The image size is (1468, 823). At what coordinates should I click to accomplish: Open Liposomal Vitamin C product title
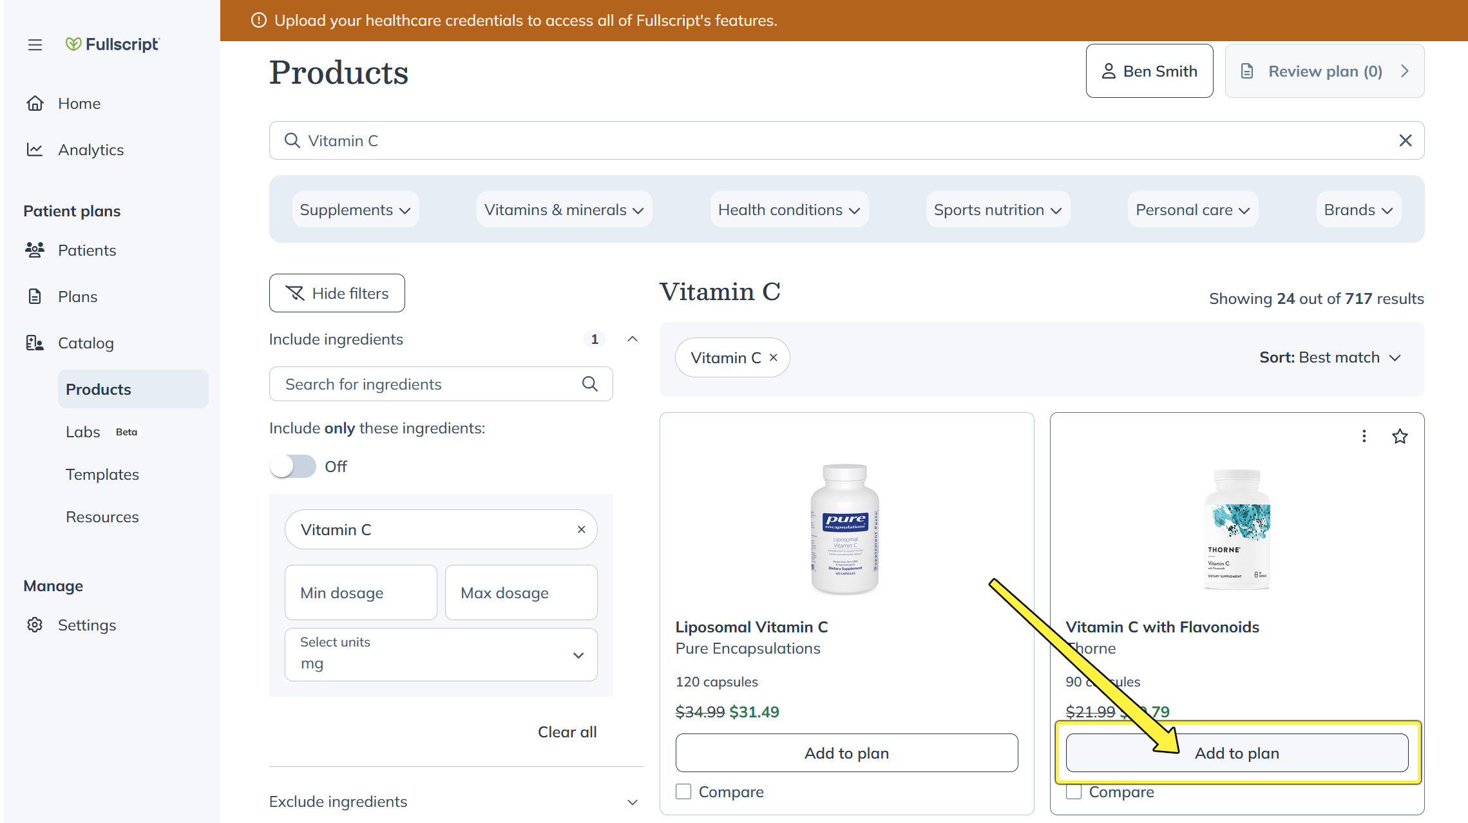(x=752, y=627)
